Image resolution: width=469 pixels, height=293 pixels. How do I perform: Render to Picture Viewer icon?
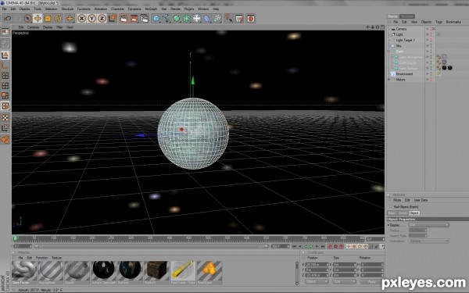click(134, 19)
